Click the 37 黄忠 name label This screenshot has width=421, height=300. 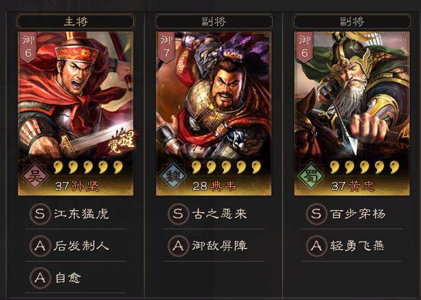(x=352, y=186)
